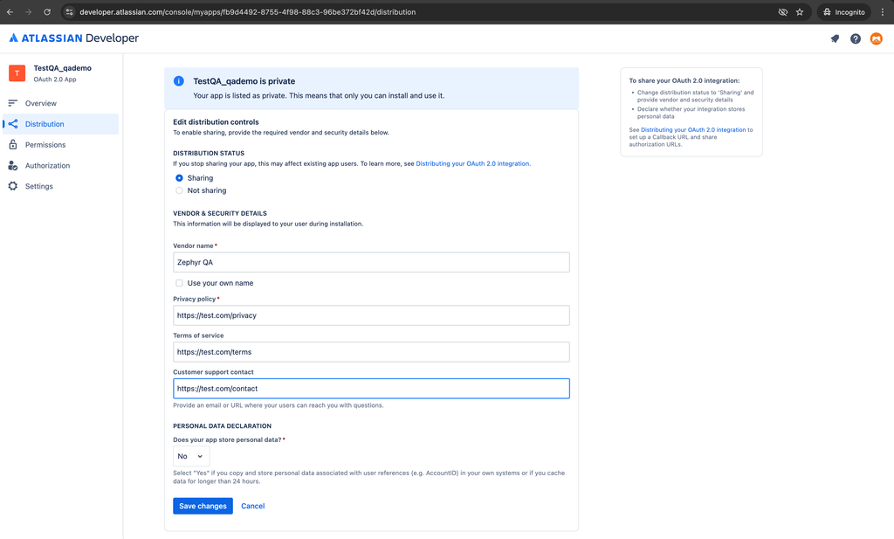Click the Atlassian Developer logo

[x=74, y=38]
